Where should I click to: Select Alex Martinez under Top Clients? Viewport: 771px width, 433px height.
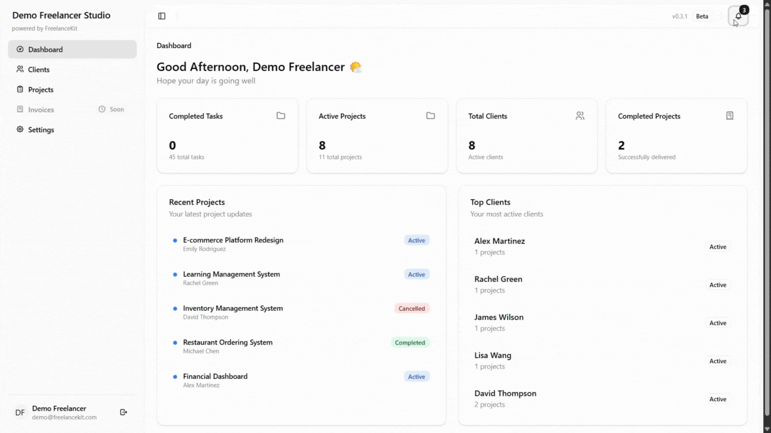point(499,241)
